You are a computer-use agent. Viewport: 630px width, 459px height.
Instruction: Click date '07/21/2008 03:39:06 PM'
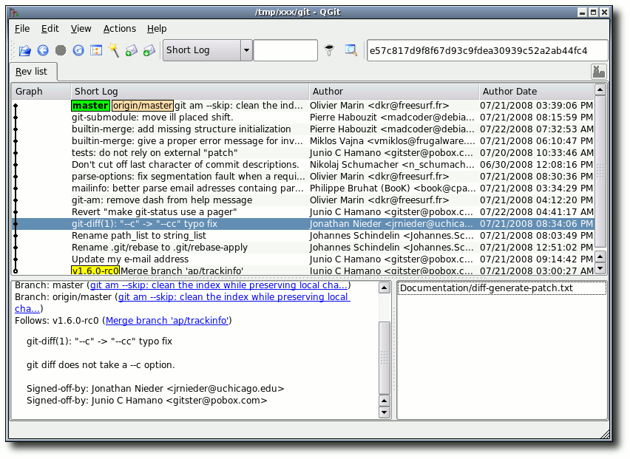(x=536, y=106)
